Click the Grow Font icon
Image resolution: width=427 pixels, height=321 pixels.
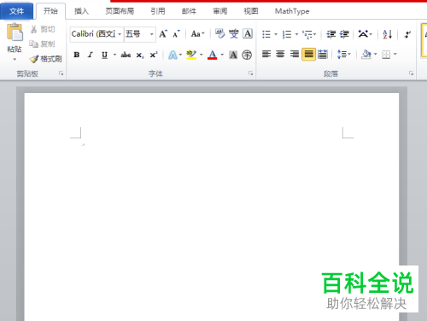coord(163,34)
